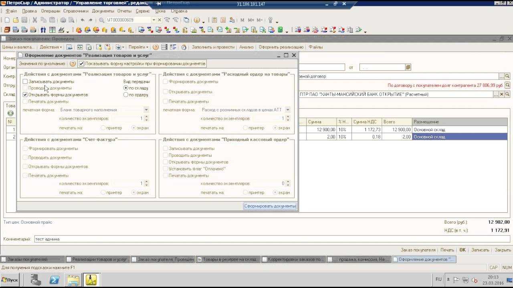Click the Undo arrow icon
This screenshot has height=288, width=513.
(x=83, y=20)
